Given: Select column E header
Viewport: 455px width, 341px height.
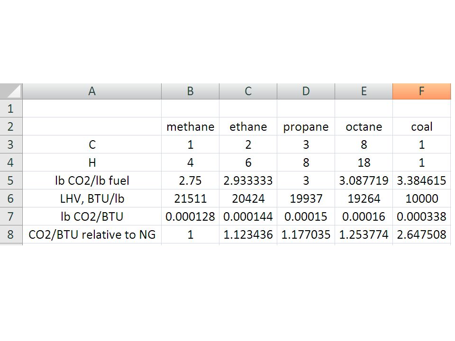Looking at the screenshot, I should pos(364,91).
